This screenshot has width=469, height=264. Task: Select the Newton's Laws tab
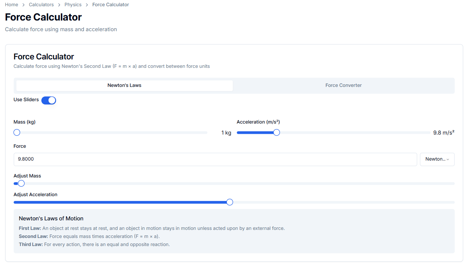point(124,85)
